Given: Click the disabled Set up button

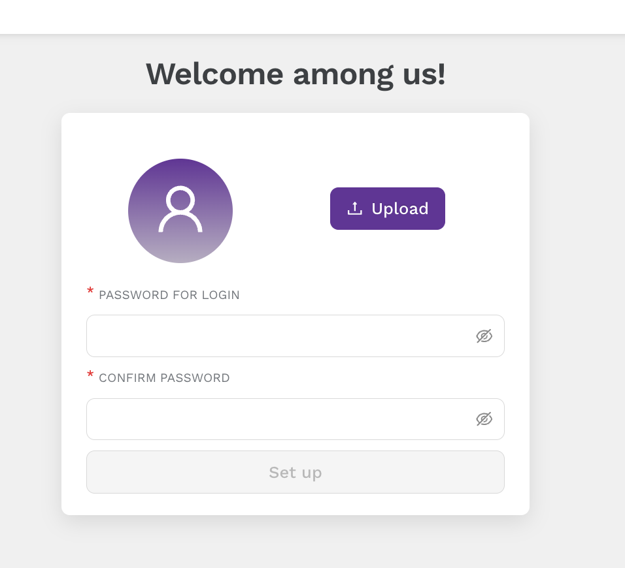Looking at the screenshot, I should pos(296,472).
